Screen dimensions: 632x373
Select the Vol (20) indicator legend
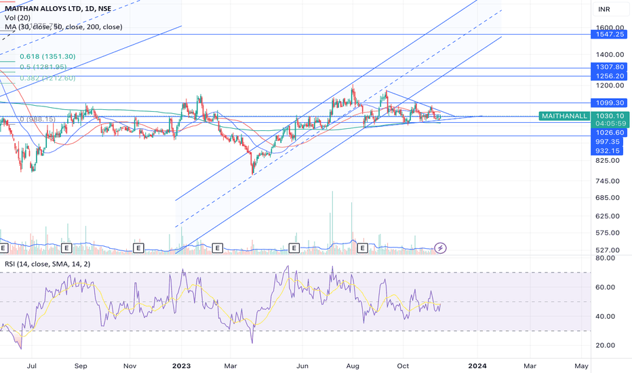(18, 18)
